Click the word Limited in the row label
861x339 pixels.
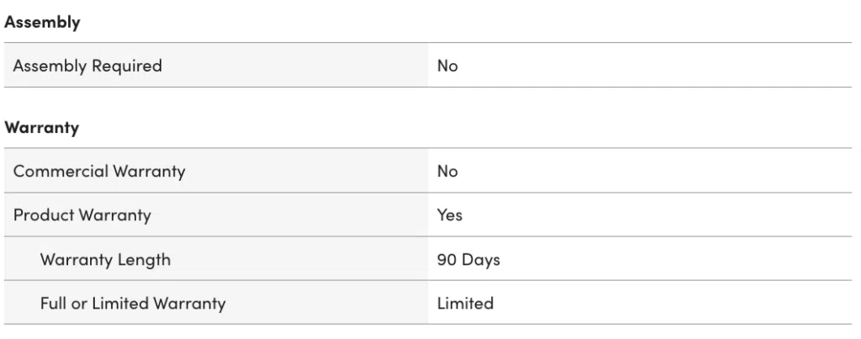[x=121, y=304]
